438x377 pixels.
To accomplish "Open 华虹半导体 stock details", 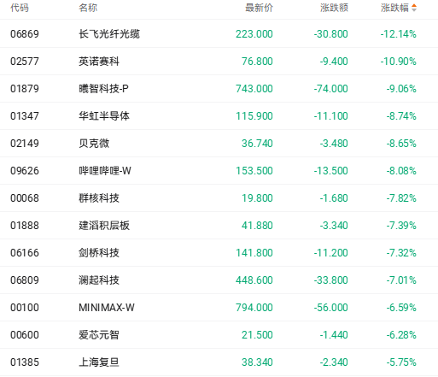I will coord(104,116).
